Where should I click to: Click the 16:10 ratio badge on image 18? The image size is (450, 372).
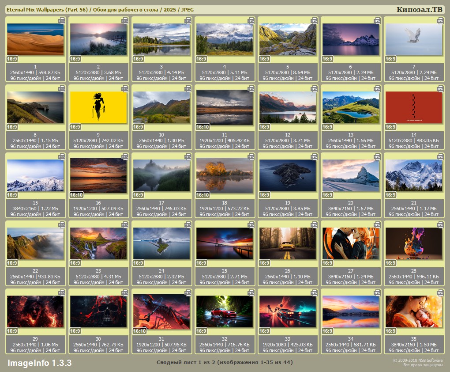202,195
